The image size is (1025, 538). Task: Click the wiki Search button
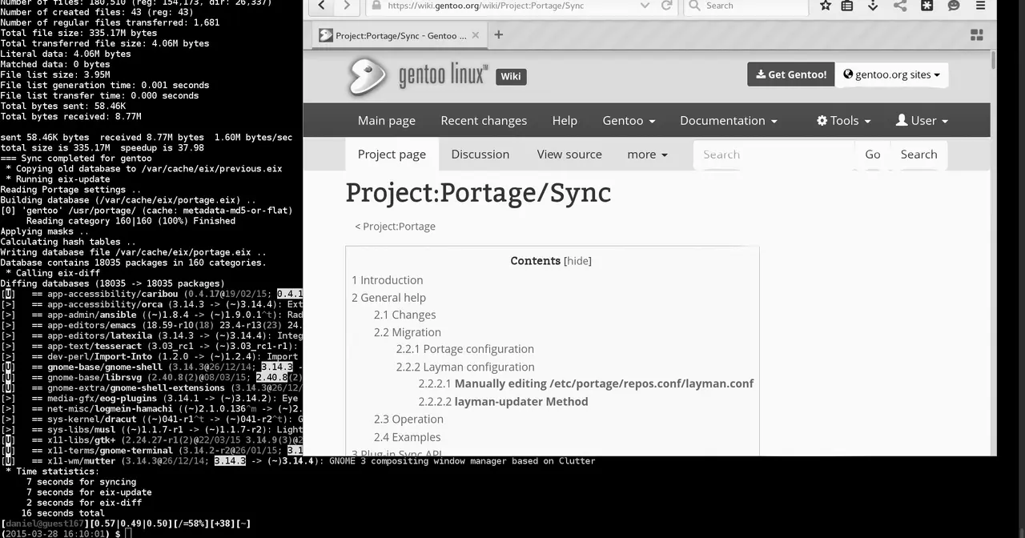[x=918, y=155]
